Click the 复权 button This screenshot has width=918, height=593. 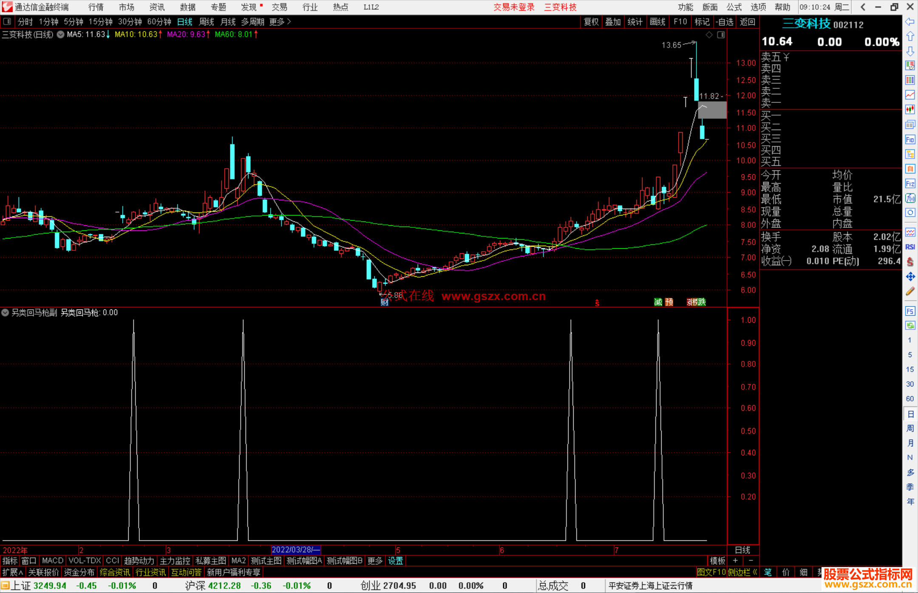(591, 22)
